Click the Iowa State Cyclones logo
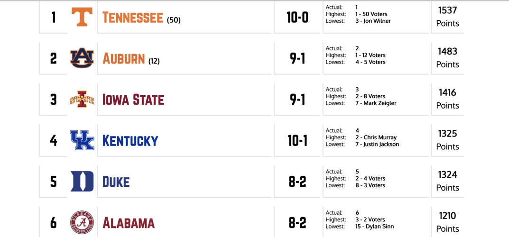 pos(82,100)
